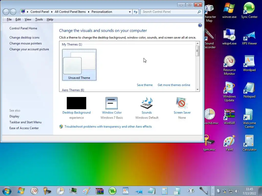Select wksprt.exe desktop icon

[x=229, y=37]
